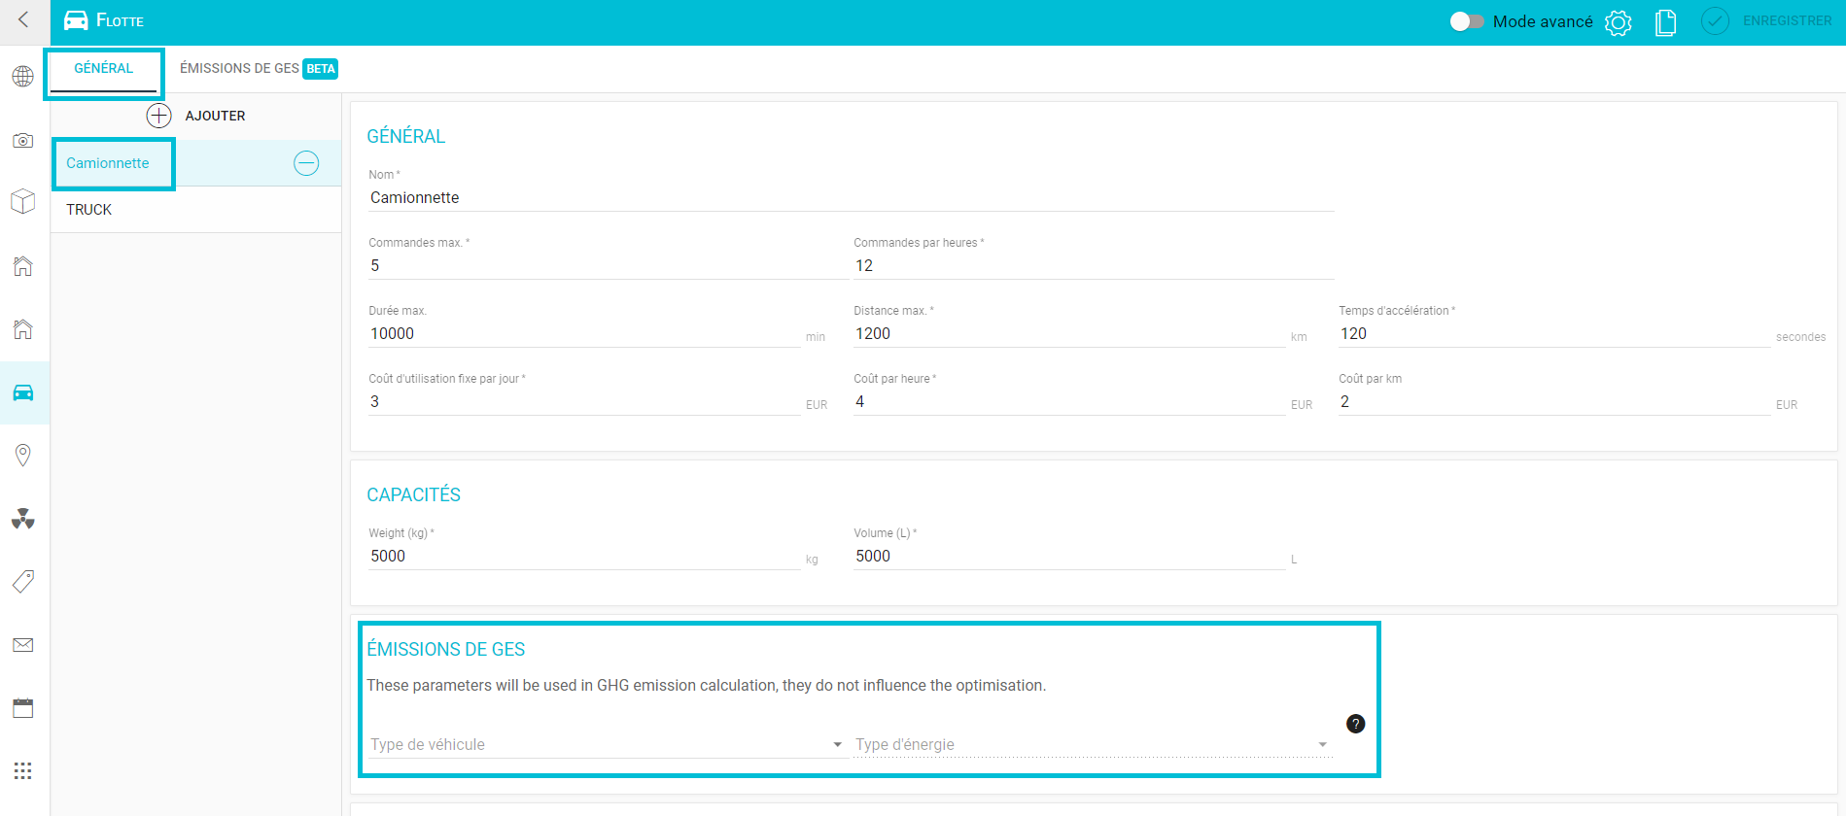
Task: Open the envelope mail icon in sidebar
Action: [x=23, y=645]
